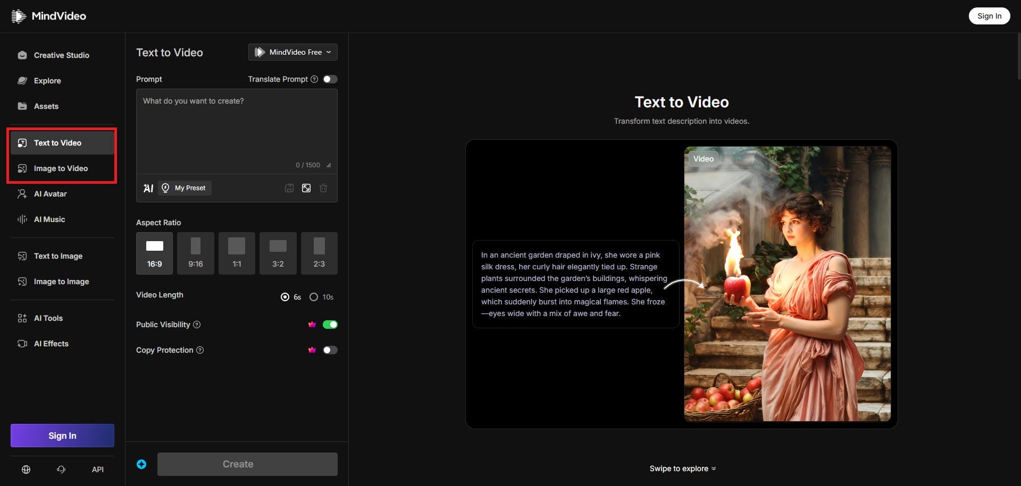Select Image to Video in the sidebar
1021x486 pixels.
coord(62,168)
